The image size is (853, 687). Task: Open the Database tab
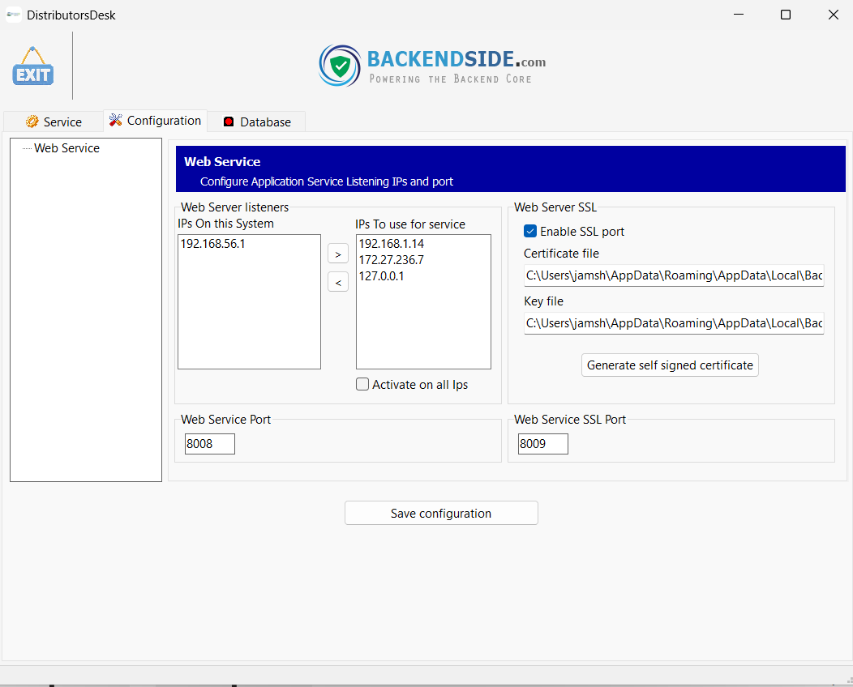pyautogui.click(x=256, y=122)
